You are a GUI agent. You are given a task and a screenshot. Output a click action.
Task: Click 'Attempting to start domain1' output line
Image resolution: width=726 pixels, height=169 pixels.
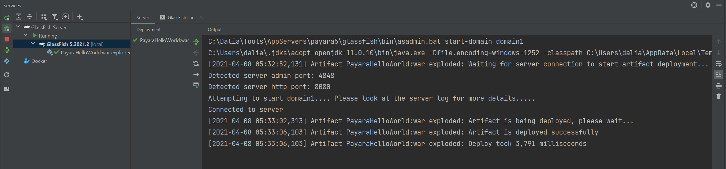point(371,98)
